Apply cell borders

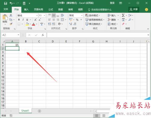click(19, 24)
